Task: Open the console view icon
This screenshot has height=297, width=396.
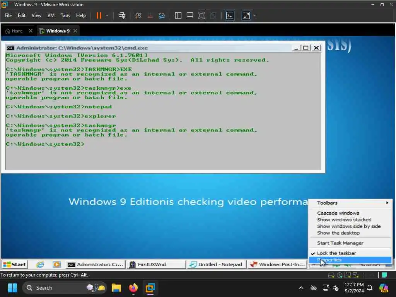Action: (230, 15)
